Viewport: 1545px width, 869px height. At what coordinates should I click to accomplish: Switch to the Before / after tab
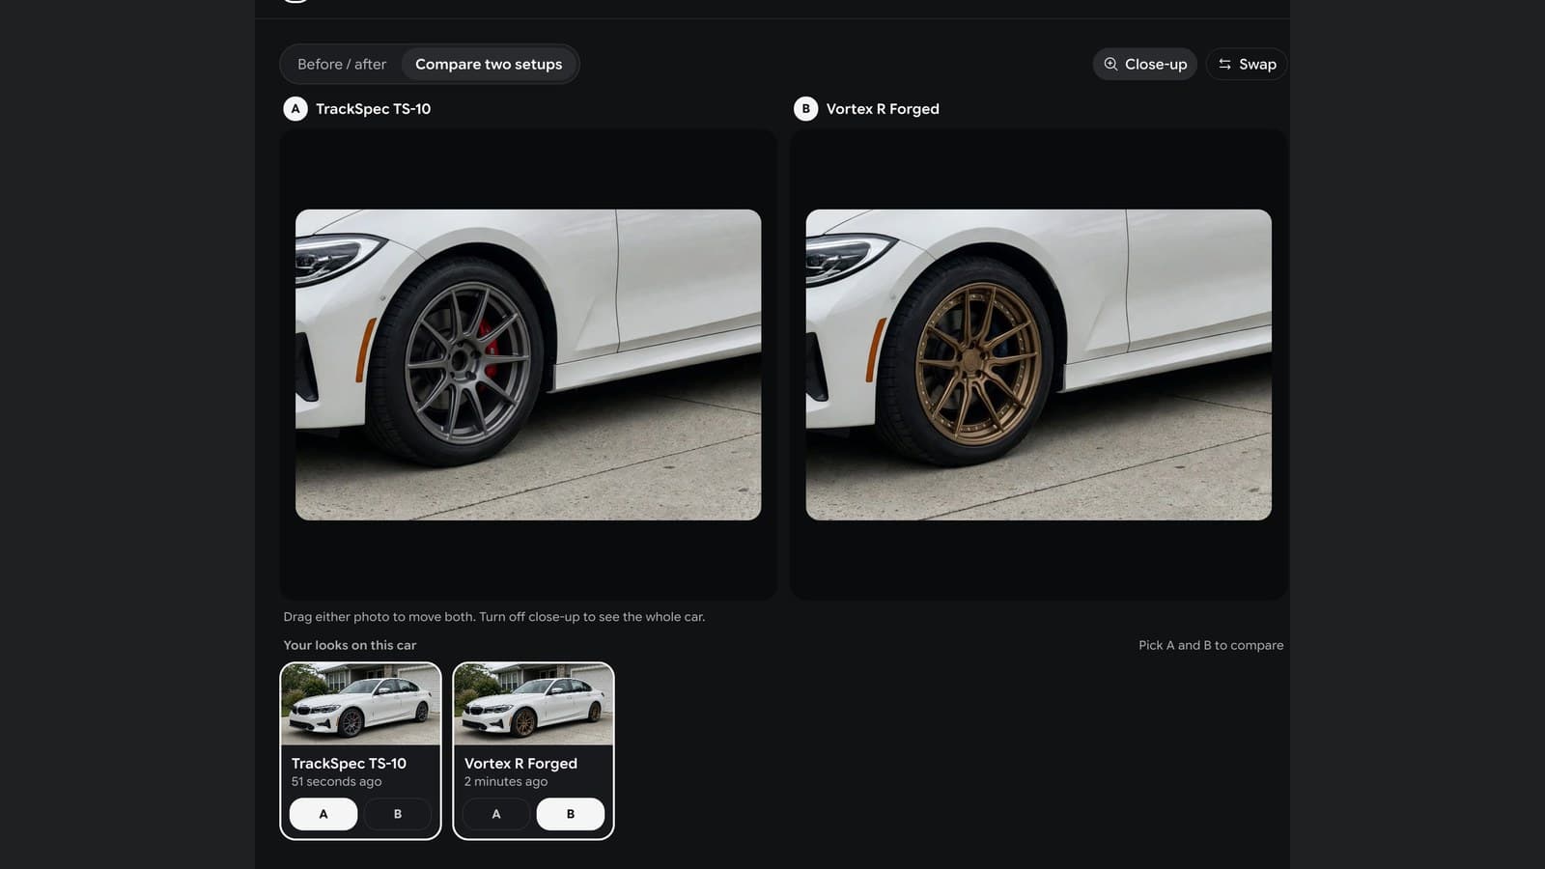click(x=342, y=64)
